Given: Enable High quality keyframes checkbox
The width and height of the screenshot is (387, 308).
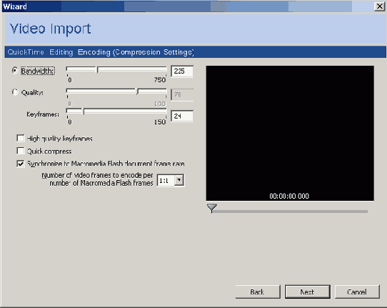Looking at the screenshot, I should click(x=21, y=138).
